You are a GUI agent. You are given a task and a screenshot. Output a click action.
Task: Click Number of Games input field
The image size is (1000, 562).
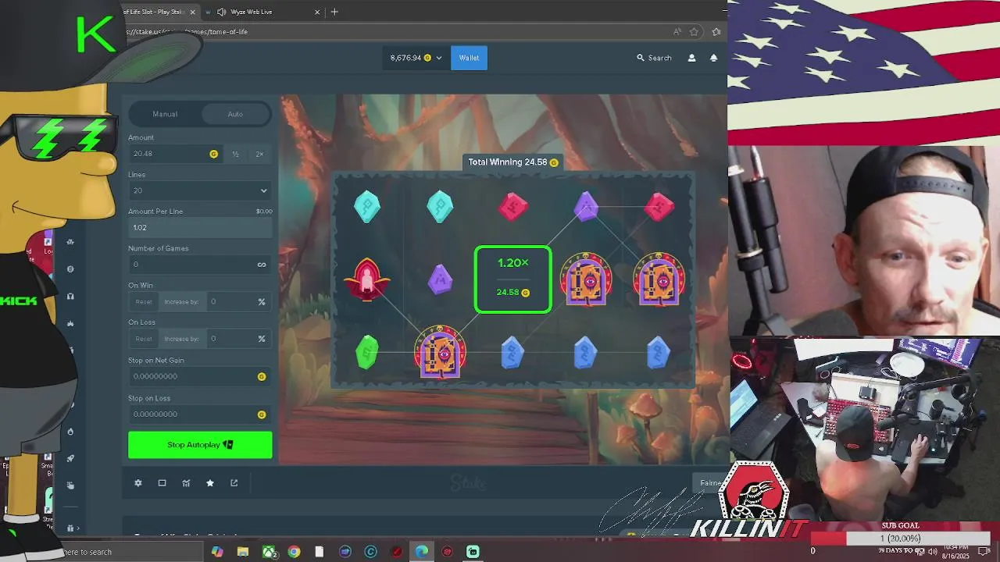pos(200,265)
